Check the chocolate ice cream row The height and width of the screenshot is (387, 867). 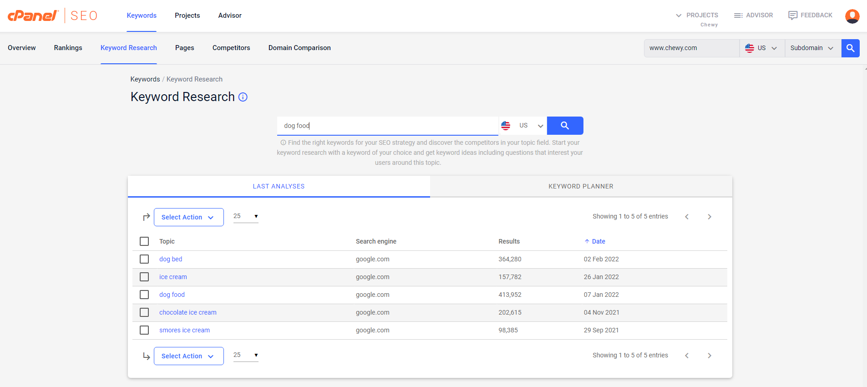(144, 312)
